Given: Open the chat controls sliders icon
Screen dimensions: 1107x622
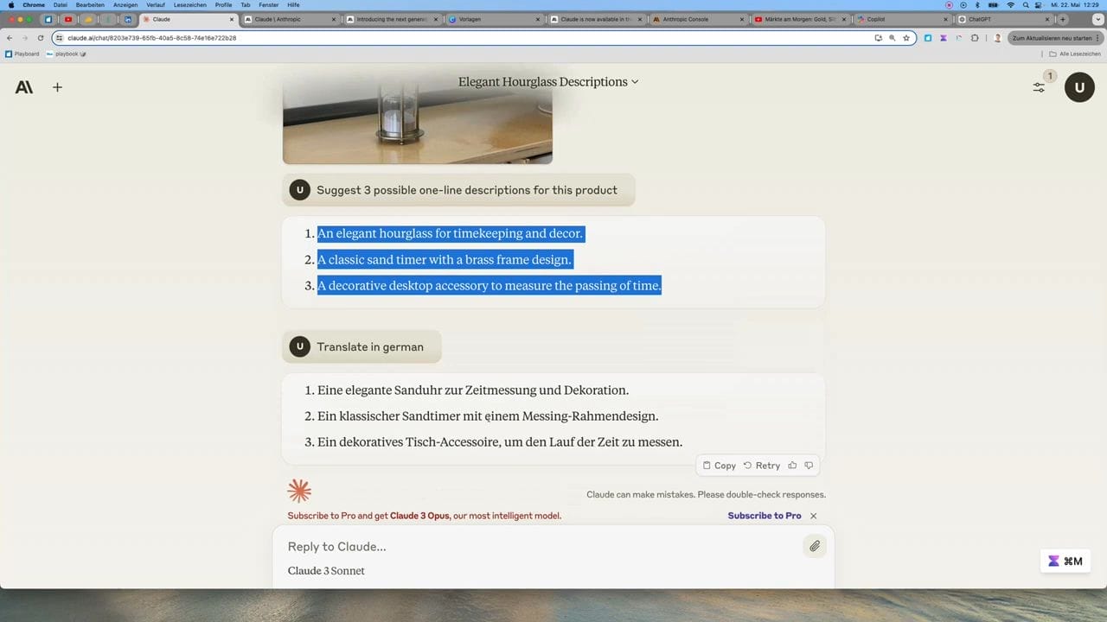Looking at the screenshot, I should 1039,87.
